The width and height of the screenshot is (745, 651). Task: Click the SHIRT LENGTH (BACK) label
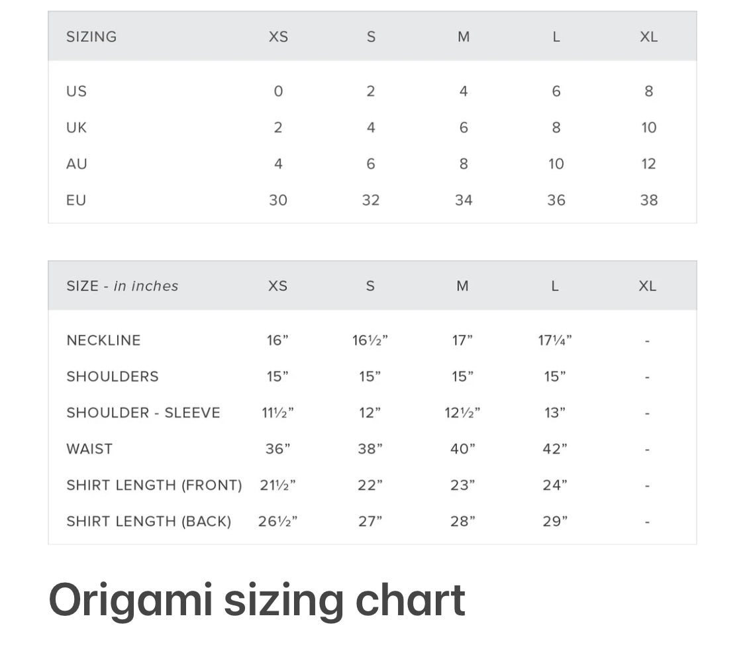(149, 522)
